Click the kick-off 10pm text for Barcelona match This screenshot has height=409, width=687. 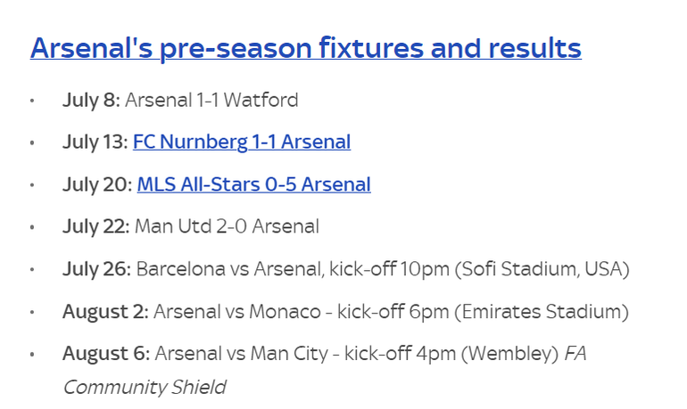[387, 269]
